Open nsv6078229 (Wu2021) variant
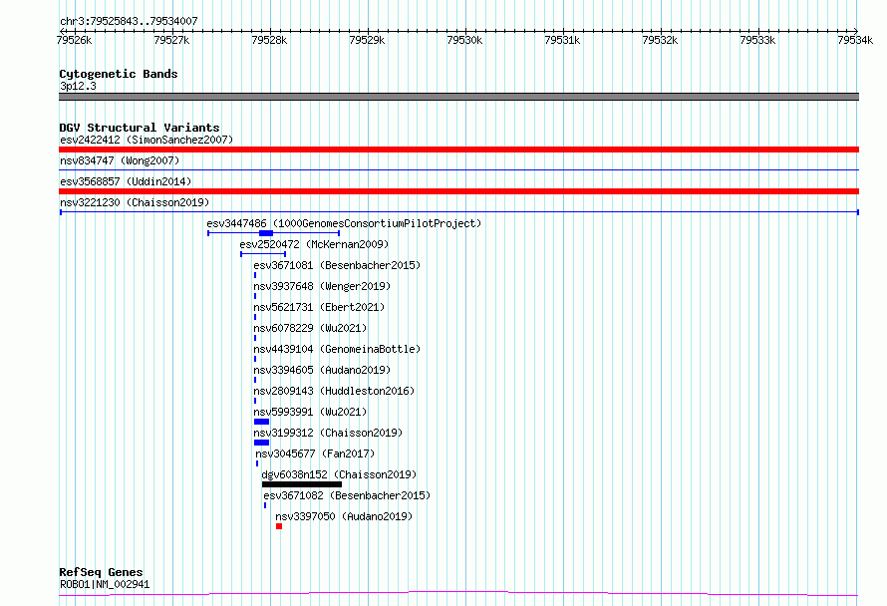 (310, 328)
